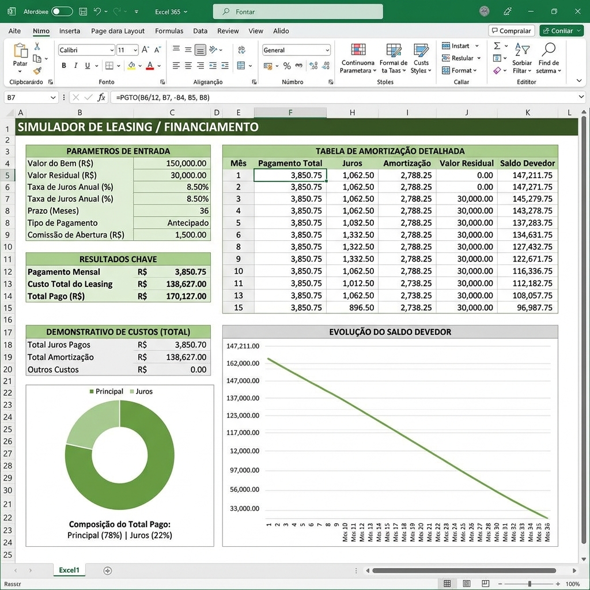Expand the formula bar chevron
The width and height of the screenshot is (590, 590).
pos(581,97)
